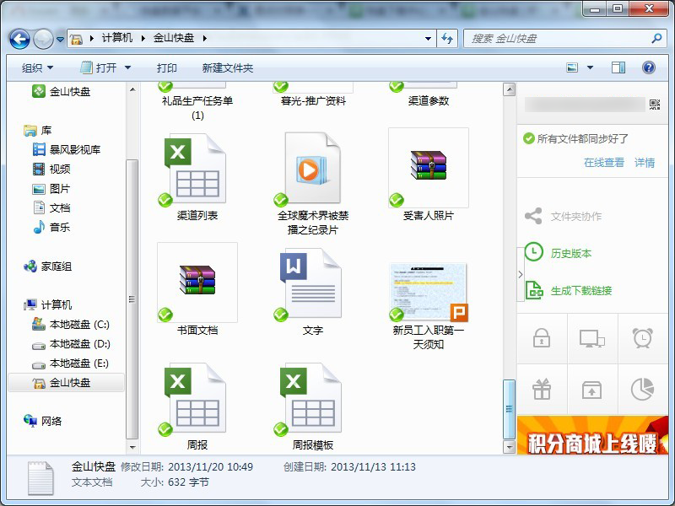Click the 生成下载链接 file link icon
The height and width of the screenshot is (506, 675).
pyautogui.click(x=534, y=290)
